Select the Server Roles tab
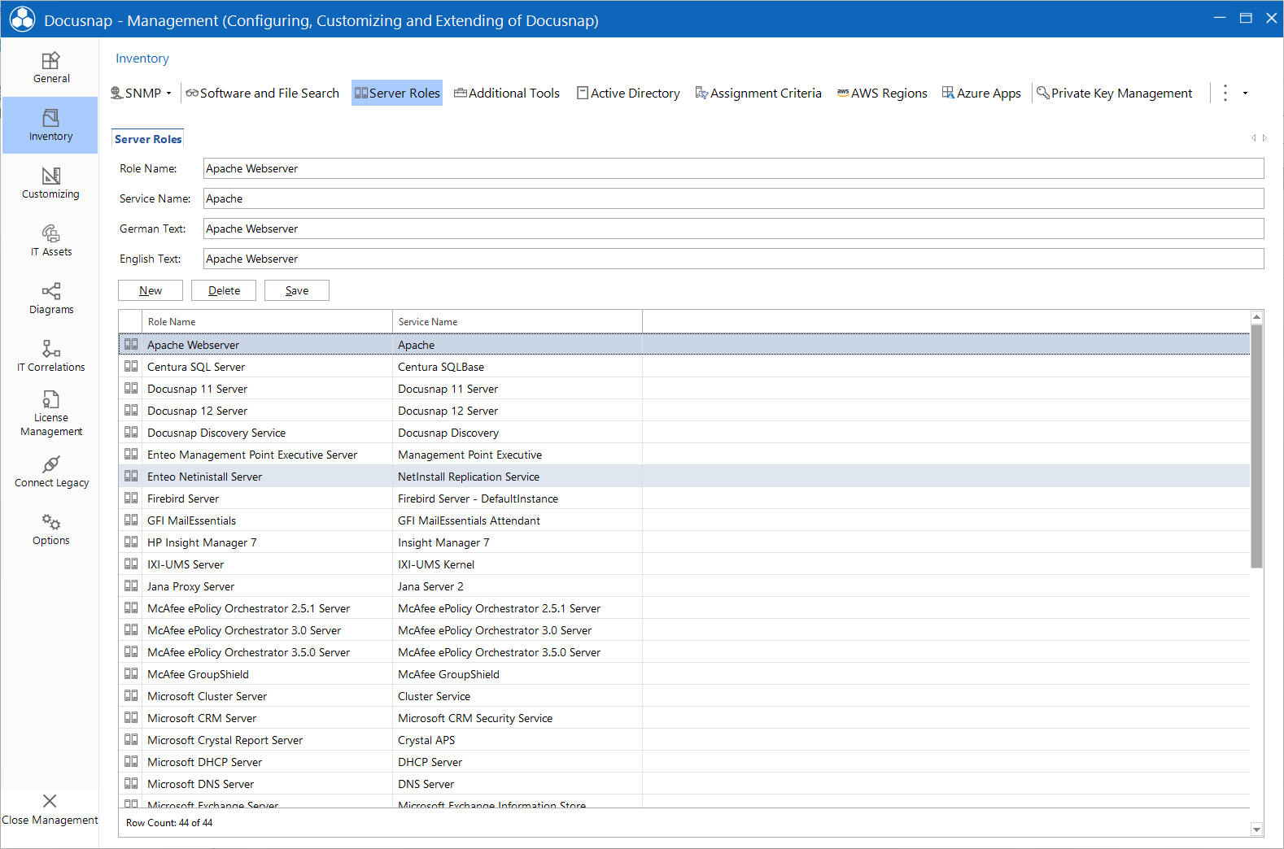 tap(148, 139)
